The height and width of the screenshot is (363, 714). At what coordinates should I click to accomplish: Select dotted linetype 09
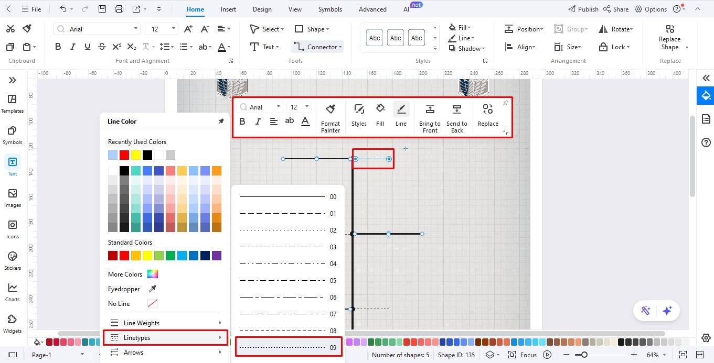pos(289,347)
